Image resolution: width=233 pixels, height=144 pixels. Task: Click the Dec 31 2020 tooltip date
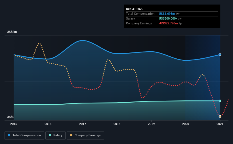(x=135, y=9)
